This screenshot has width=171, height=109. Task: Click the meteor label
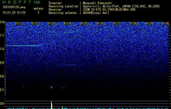point(39,8)
